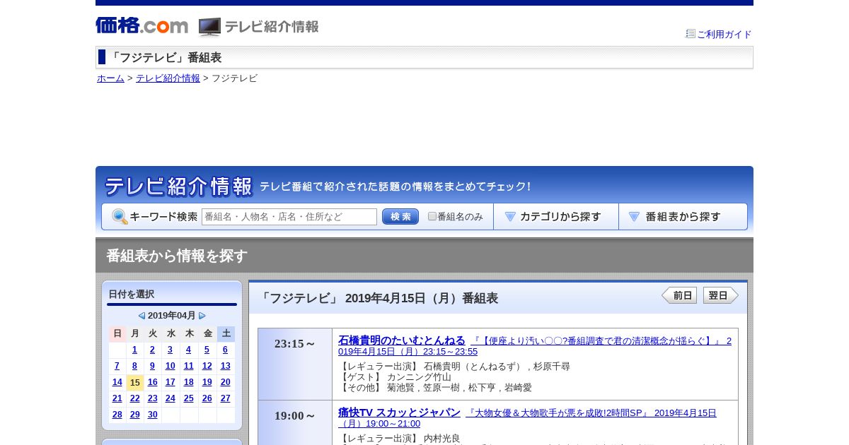This screenshot has width=849, height=445.
Task: Toggle the 番組名のみ checkbox
Action: click(432, 216)
